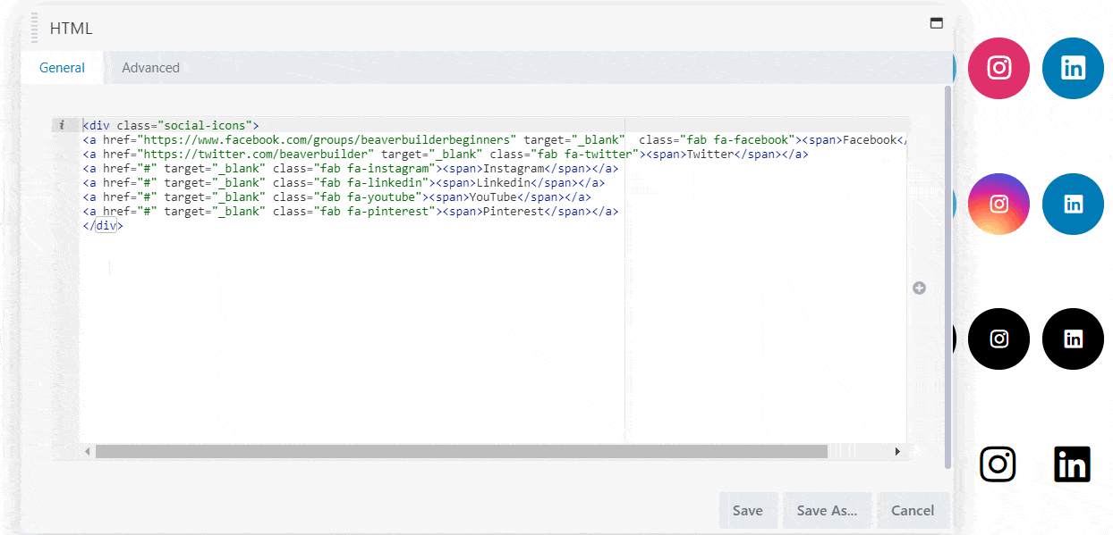Click the code editor horizontal scrollbar thumb

coord(462,452)
